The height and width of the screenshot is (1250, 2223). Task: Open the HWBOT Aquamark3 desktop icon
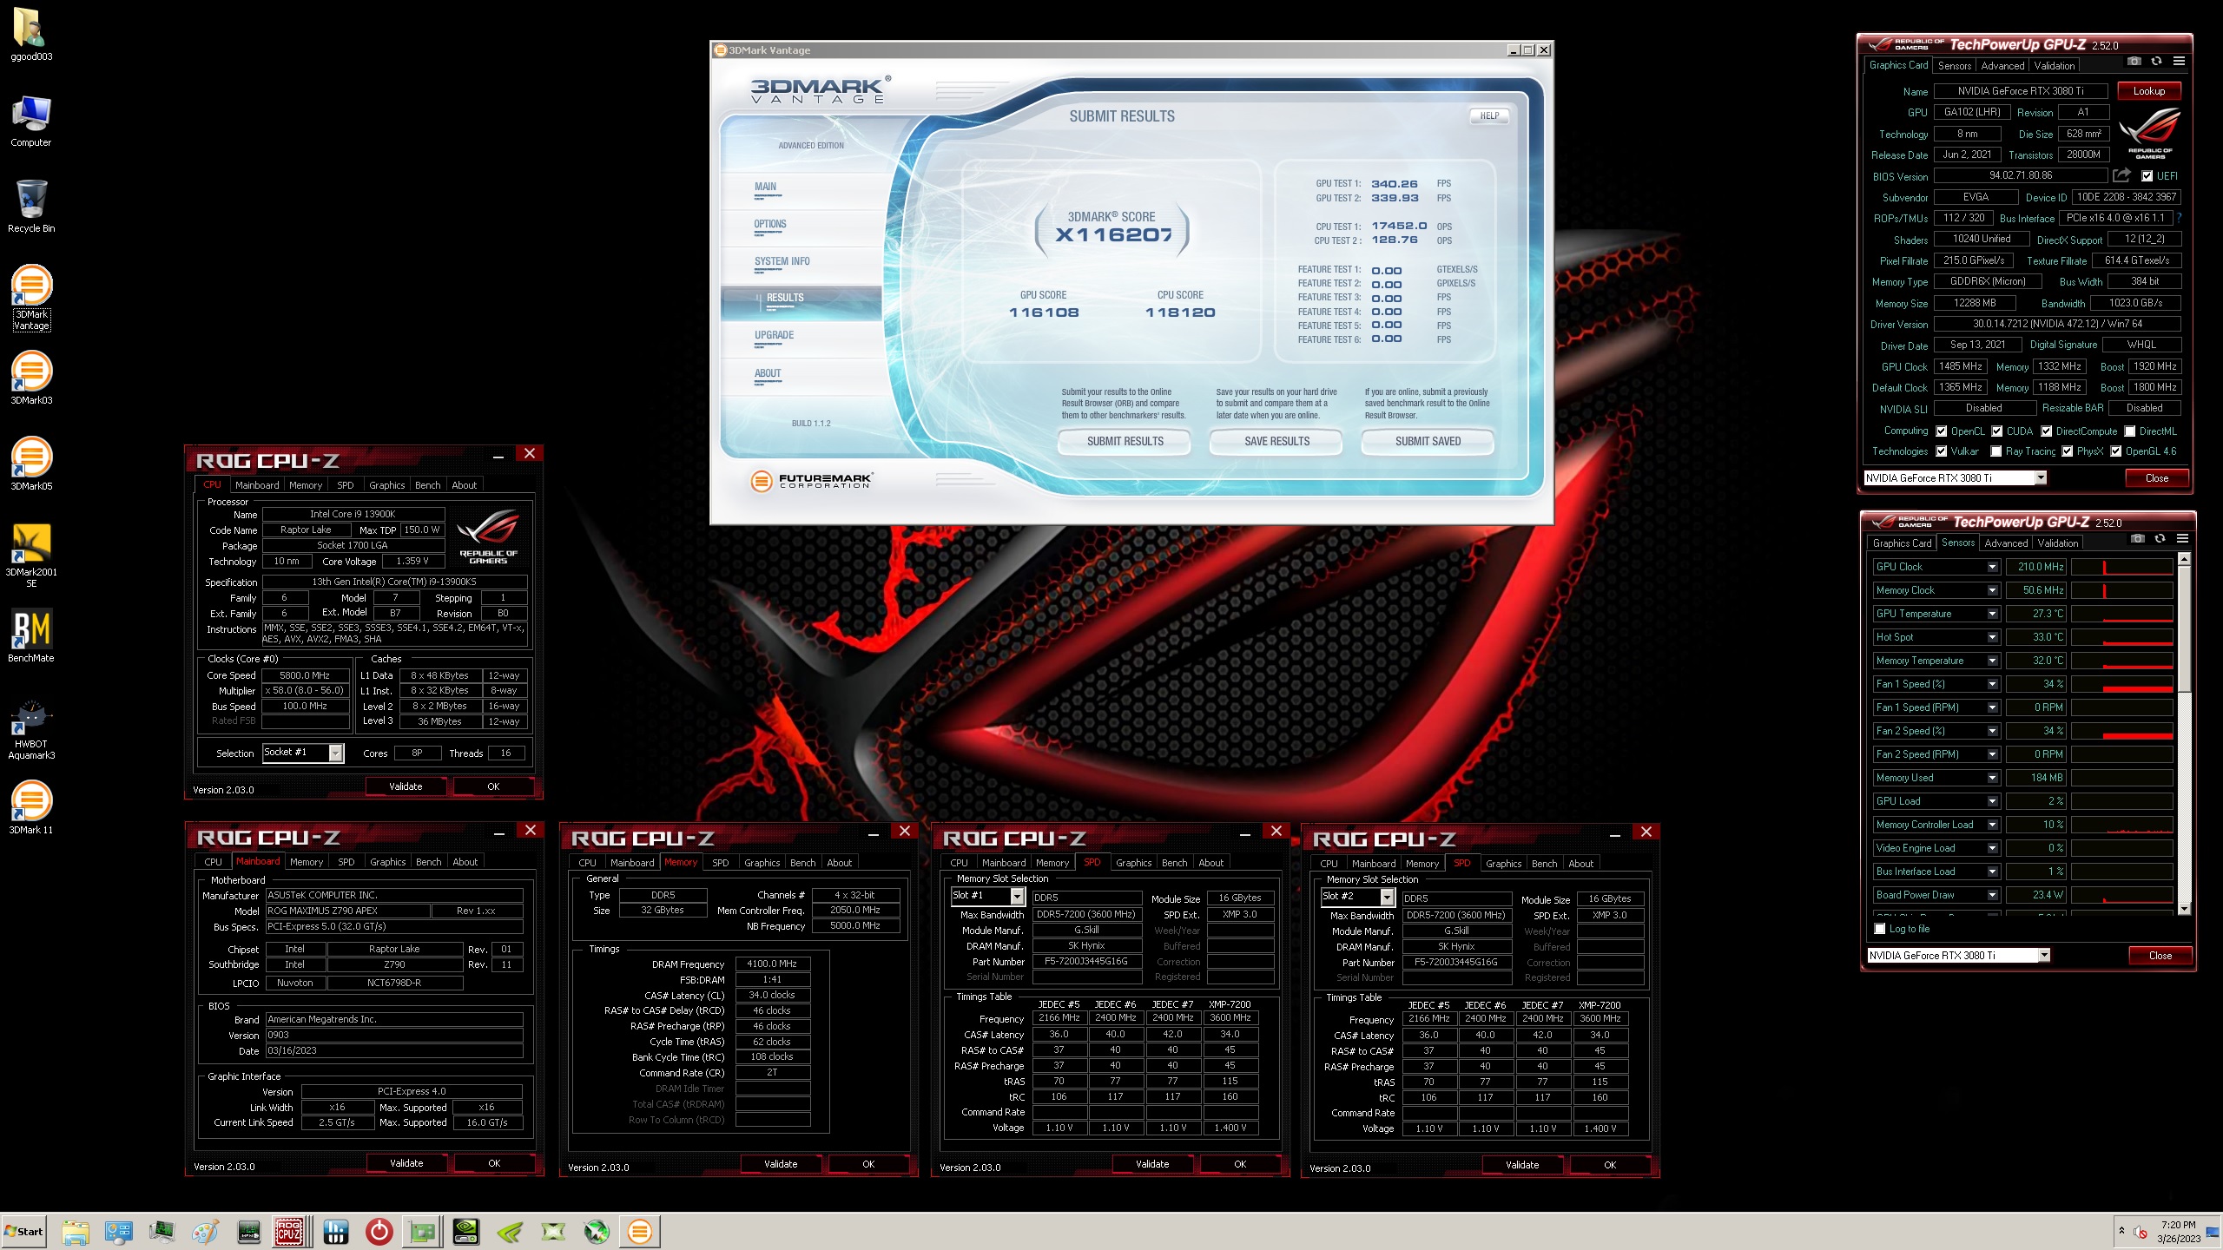click(31, 728)
